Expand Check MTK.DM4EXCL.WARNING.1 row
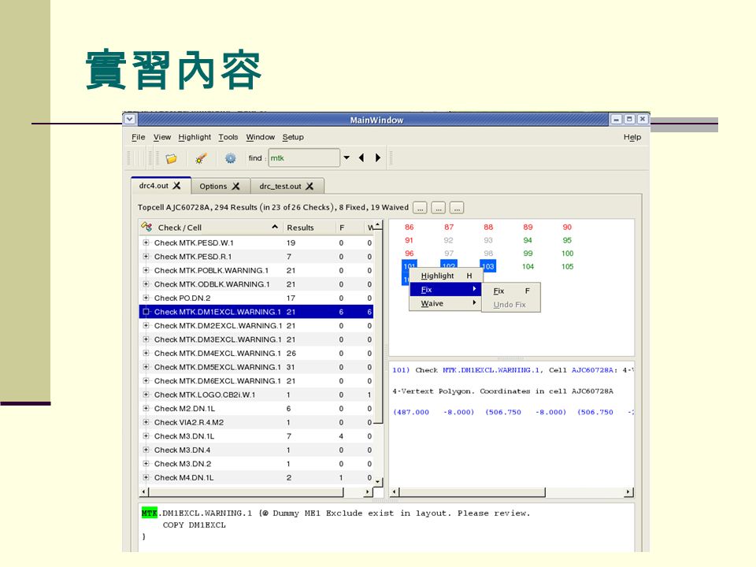The image size is (756, 567). coord(146,354)
